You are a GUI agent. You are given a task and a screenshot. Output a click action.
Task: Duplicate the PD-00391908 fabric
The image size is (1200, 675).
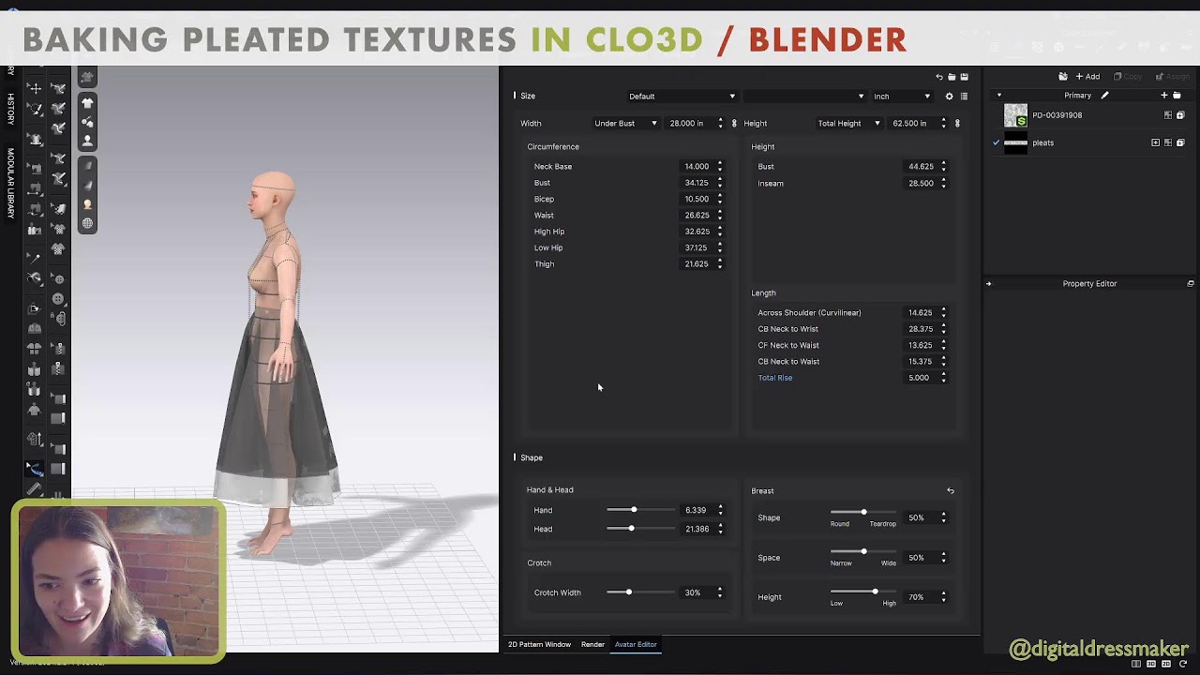[1180, 115]
